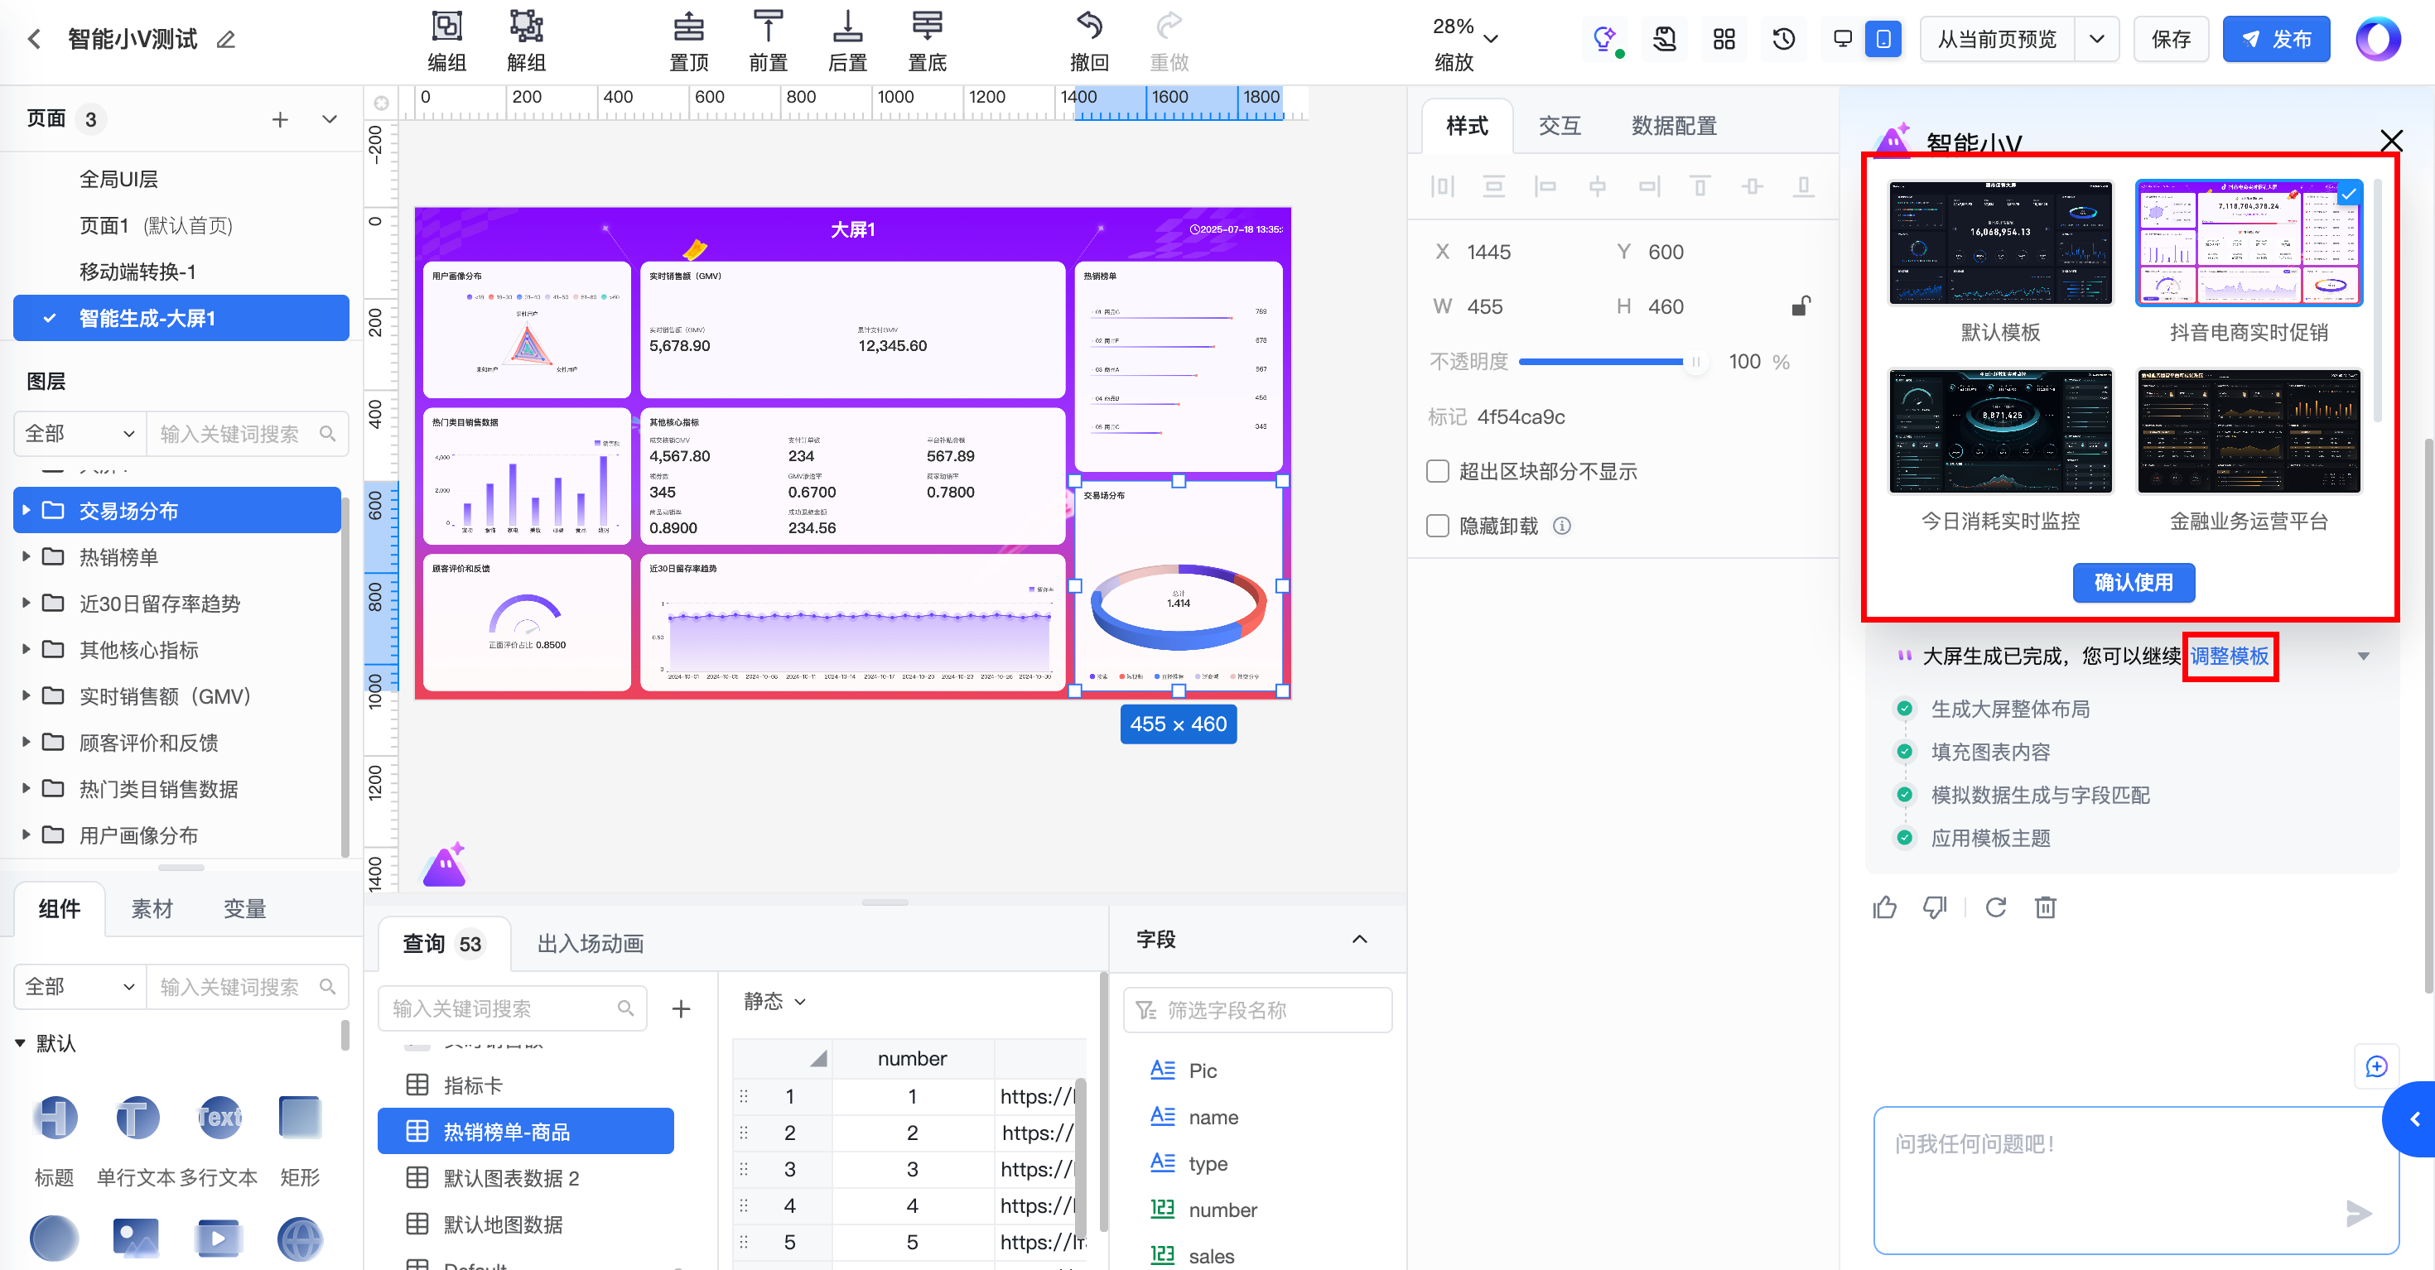The image size is (2435, 1270).
Task: Switch to mobile device preview icon
Action: point(1883,40)
